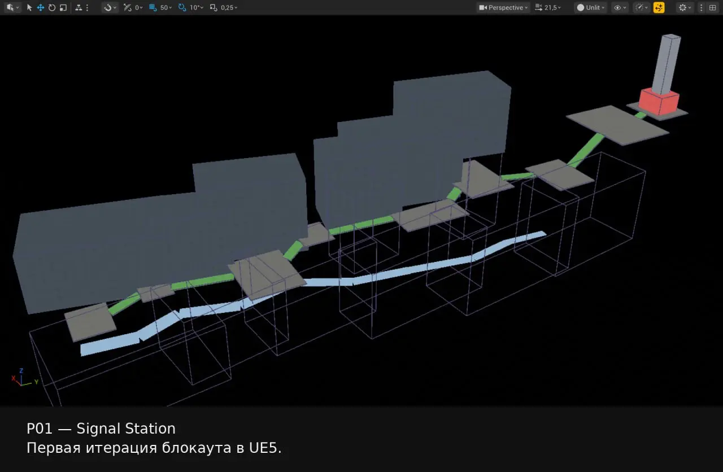Open the transform tools three-dots overflow menu

[87, 8]
